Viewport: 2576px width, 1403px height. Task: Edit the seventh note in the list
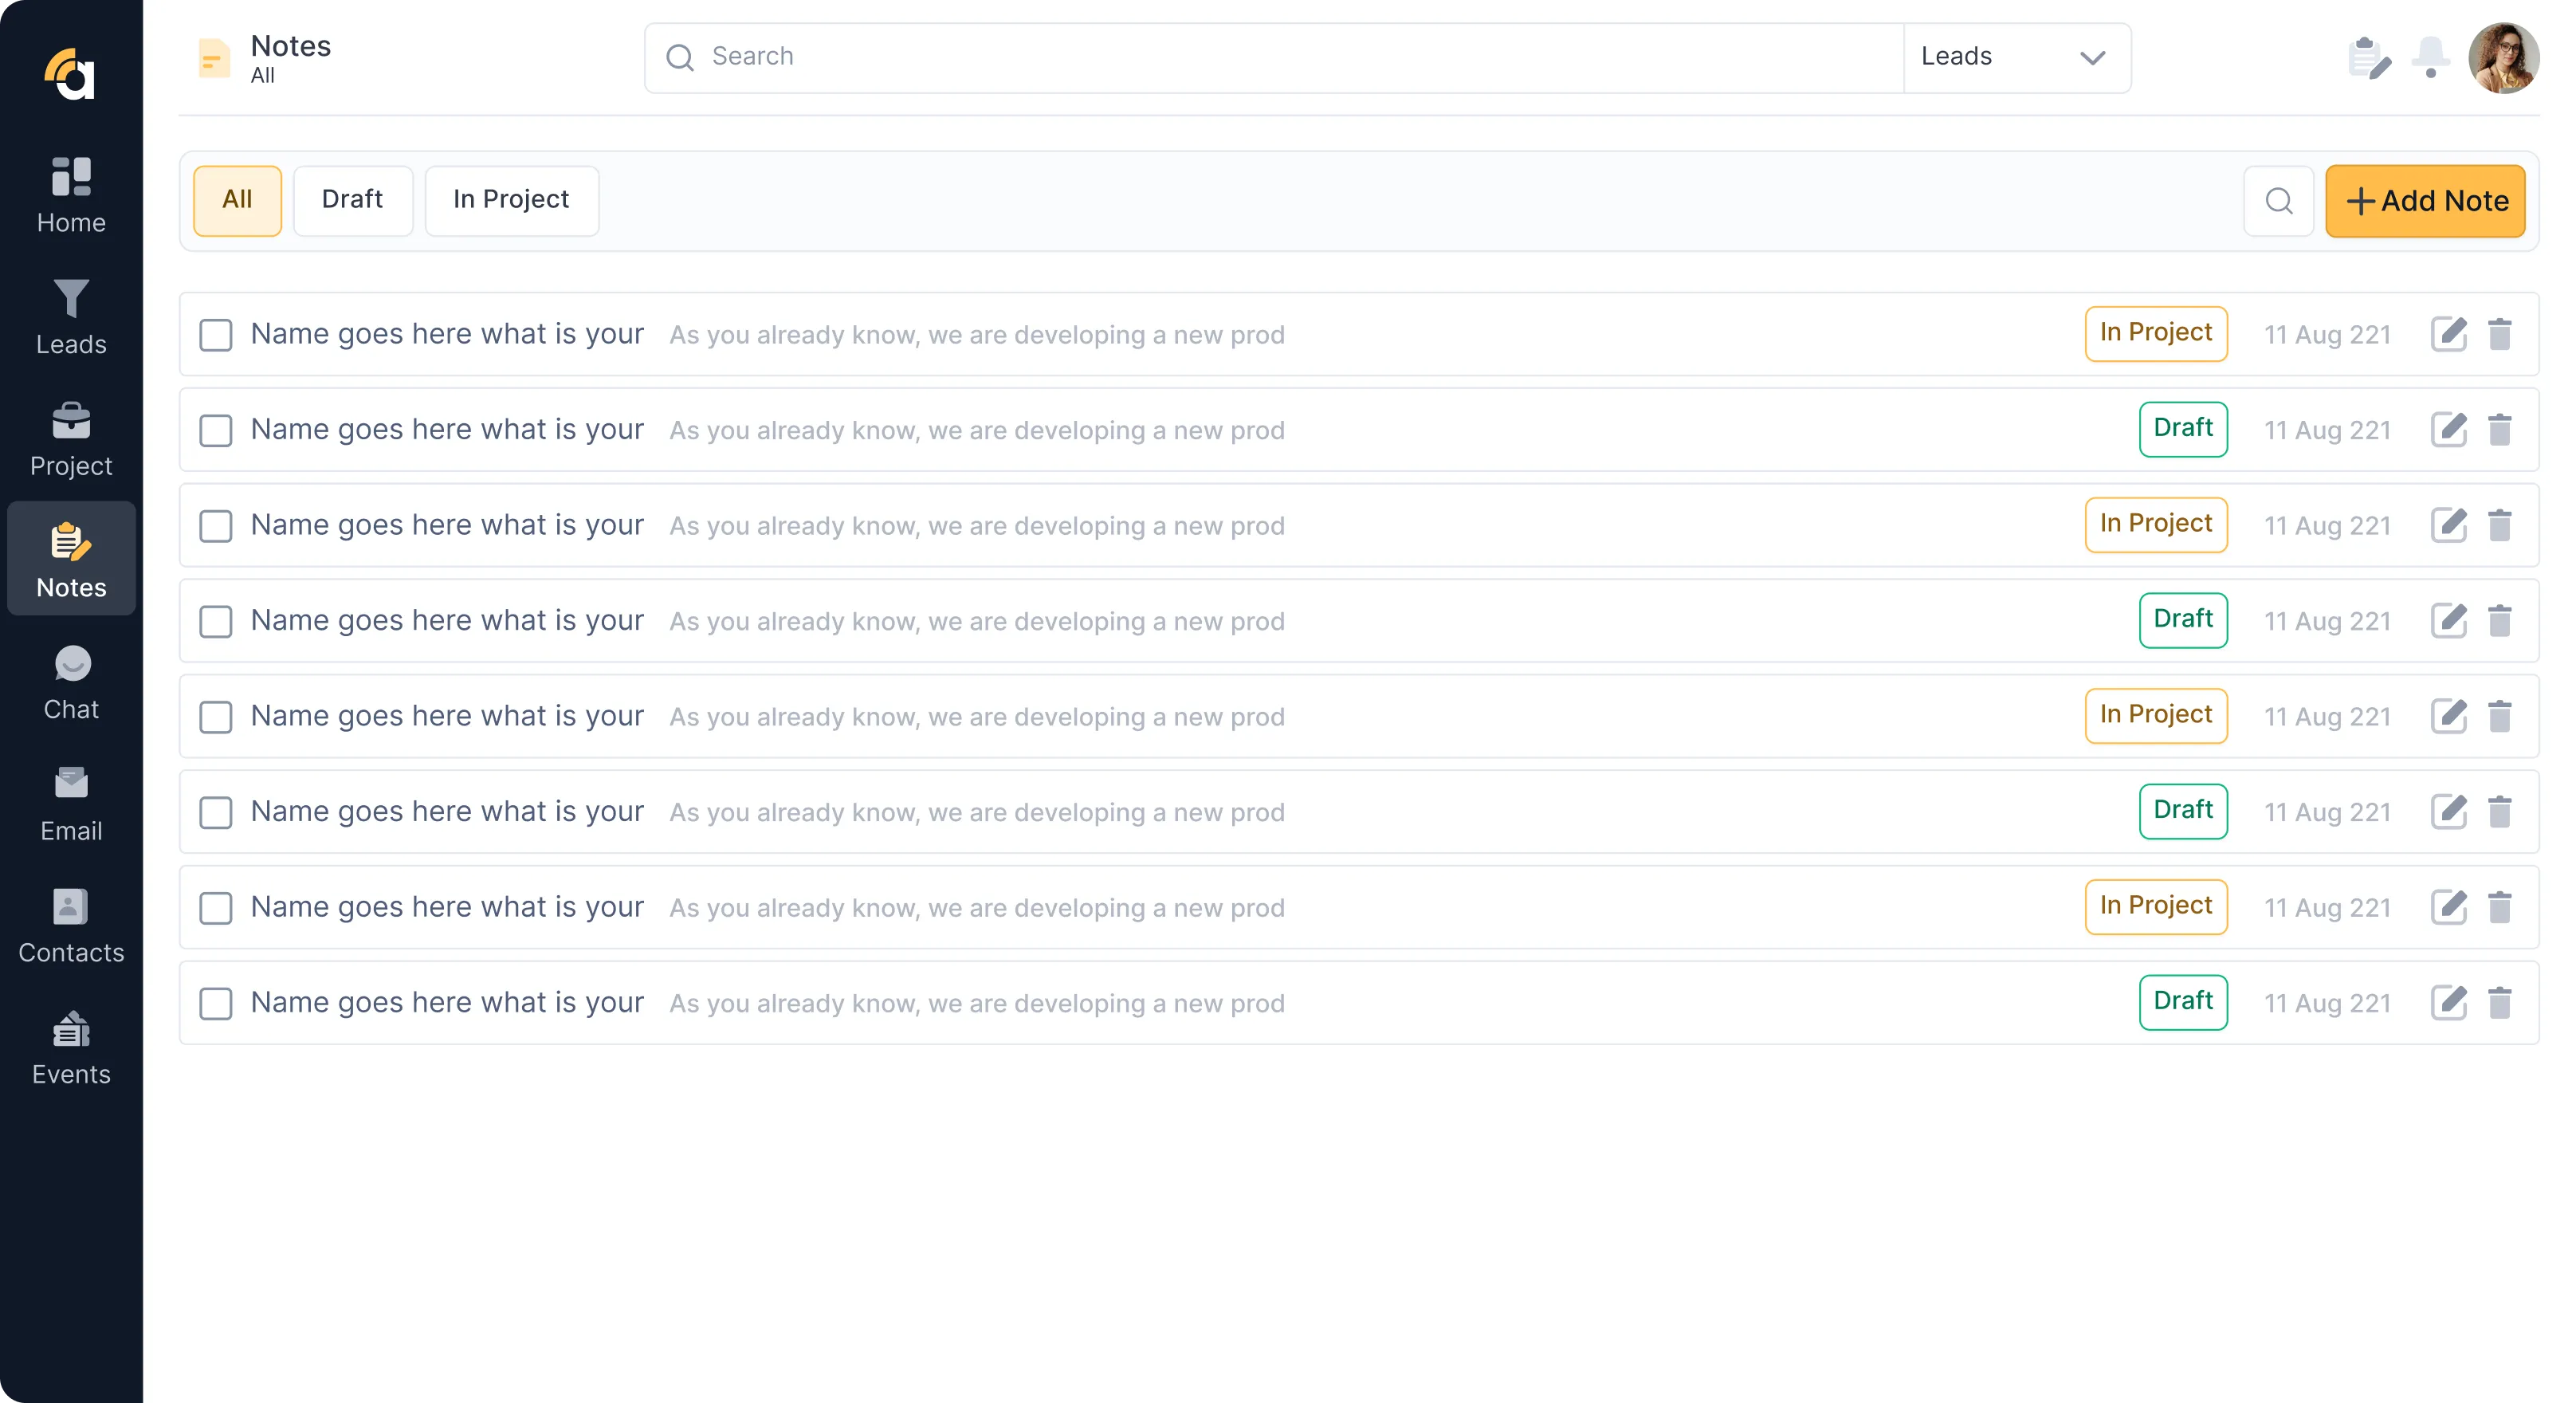point(2449,907)
